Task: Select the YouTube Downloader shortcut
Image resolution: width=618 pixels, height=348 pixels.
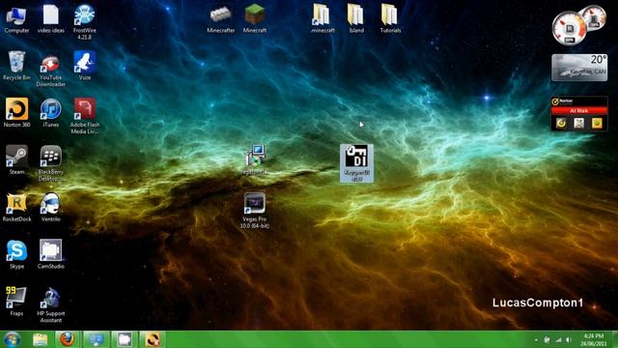Action: point(50,71)
